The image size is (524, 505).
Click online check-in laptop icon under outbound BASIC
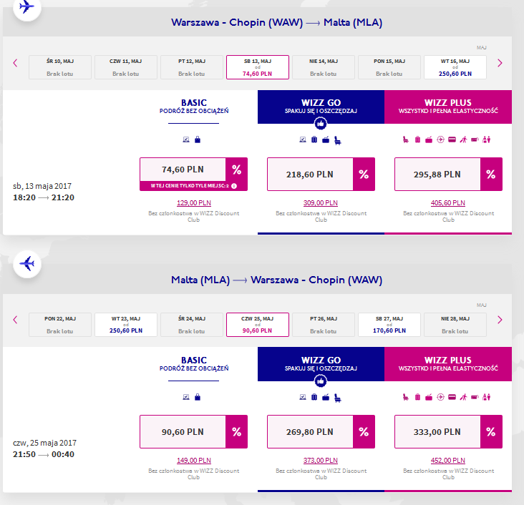click(186, 139)
